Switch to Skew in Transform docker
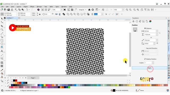Screen dimensions: 170x95 coord(147,21)
